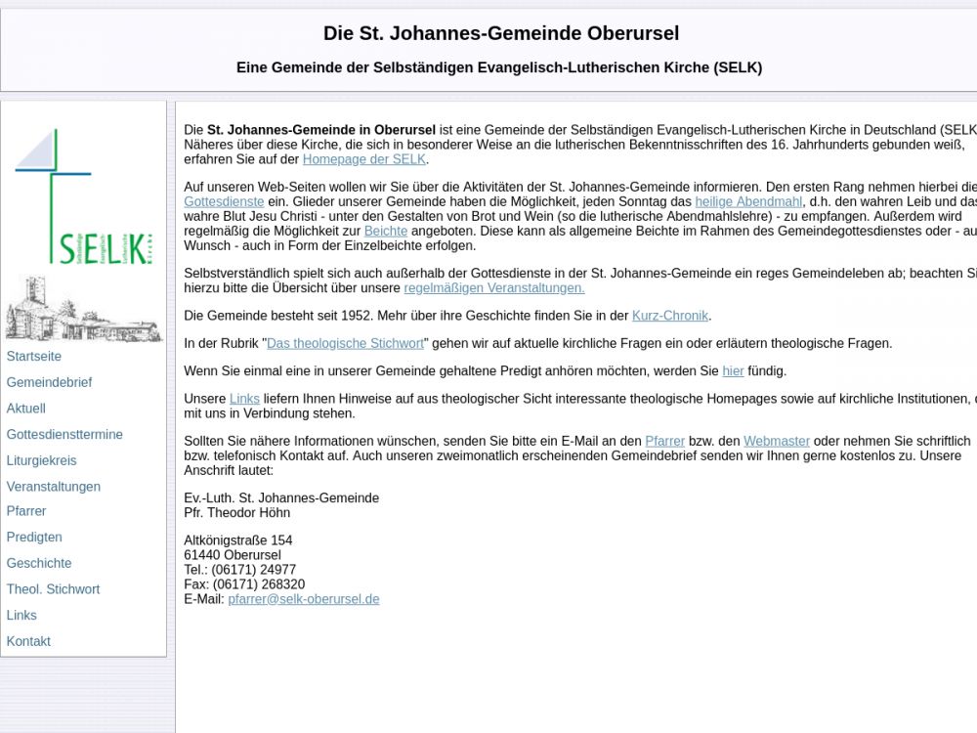Click the pfarrer@selk-oberursel.de email address
Screen dimensions: 977x733
pyautogui.click(x=303, y=599)
